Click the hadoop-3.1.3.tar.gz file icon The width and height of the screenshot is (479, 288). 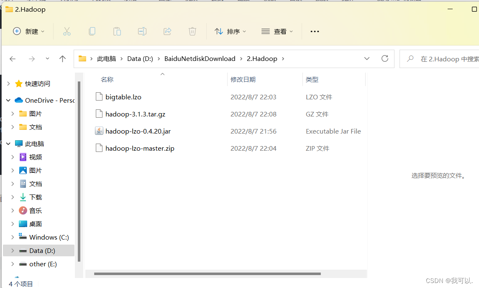pos(99,114)
